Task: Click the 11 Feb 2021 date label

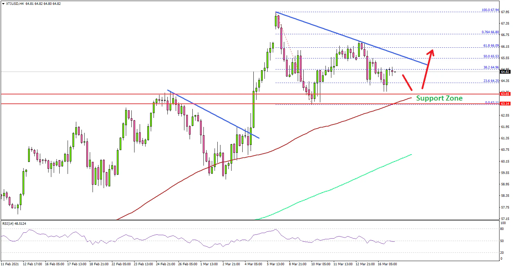Action: tap(10, 264)
